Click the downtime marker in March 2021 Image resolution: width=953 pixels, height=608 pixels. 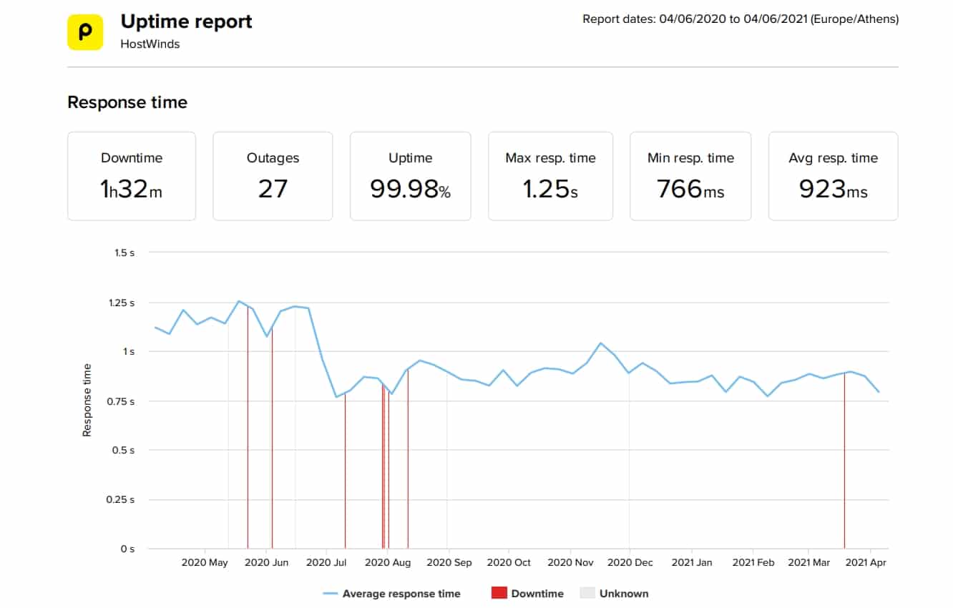pyautogui.click(x=844, y=461)
